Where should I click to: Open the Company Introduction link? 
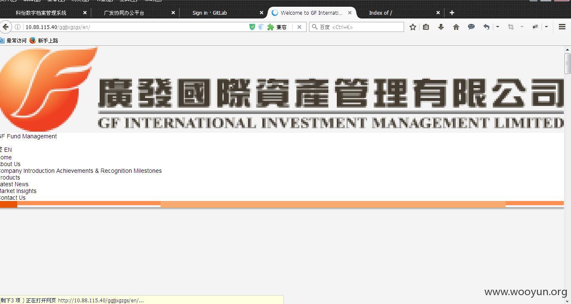(27, 171)
